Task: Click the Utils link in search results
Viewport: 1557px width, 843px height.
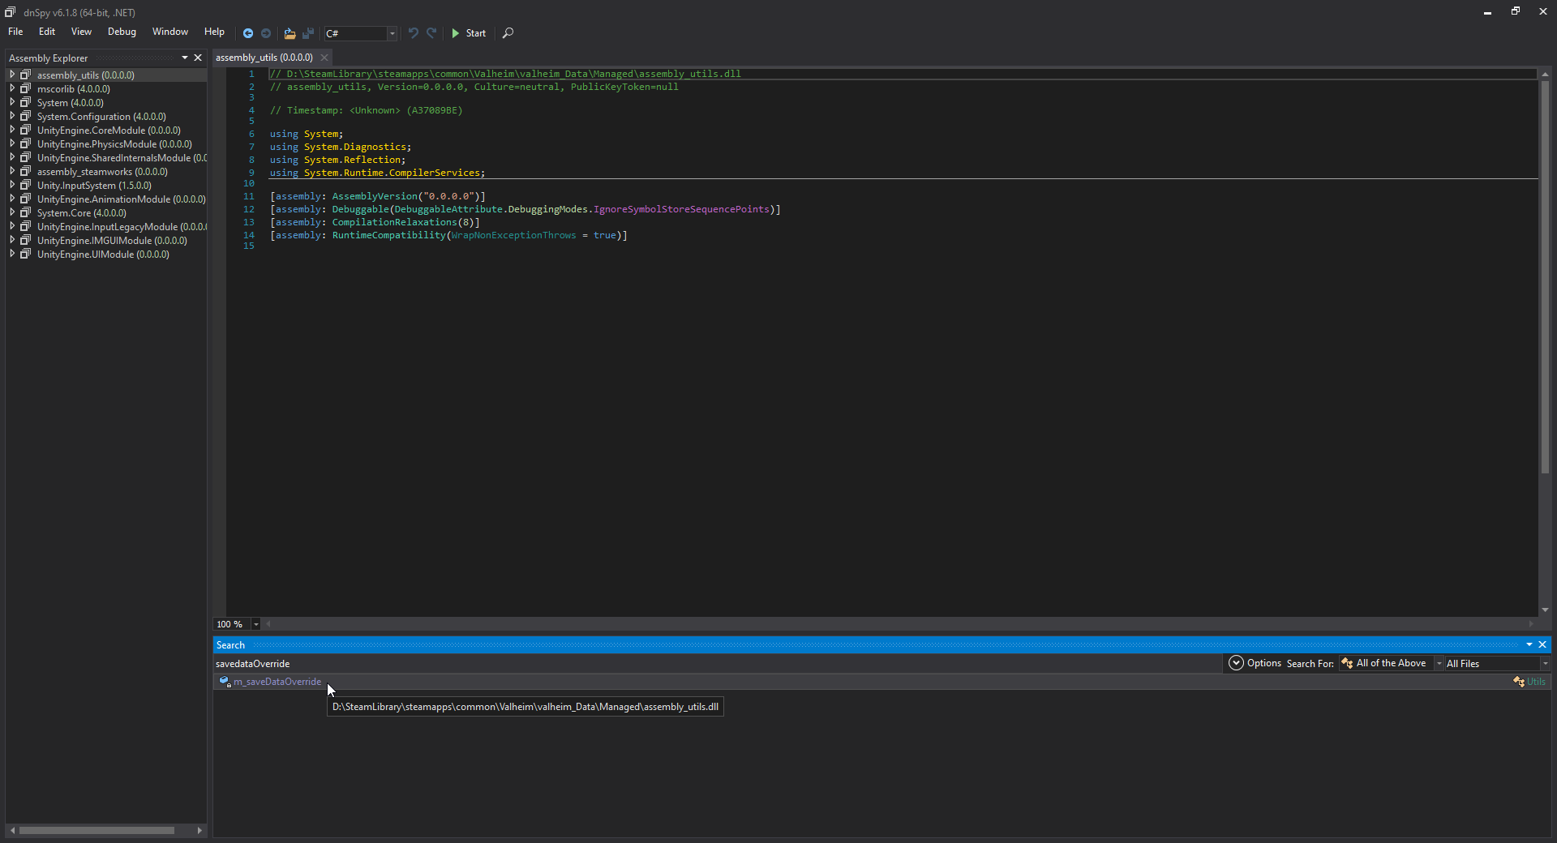Action: tap(1536, 682)
